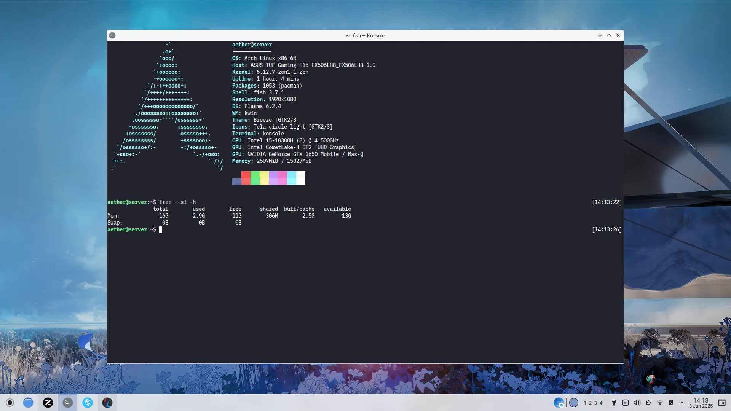Click the red color block in neofetch output
The height and width of the screenshot is (411, 731).
(x=246, y=178)
